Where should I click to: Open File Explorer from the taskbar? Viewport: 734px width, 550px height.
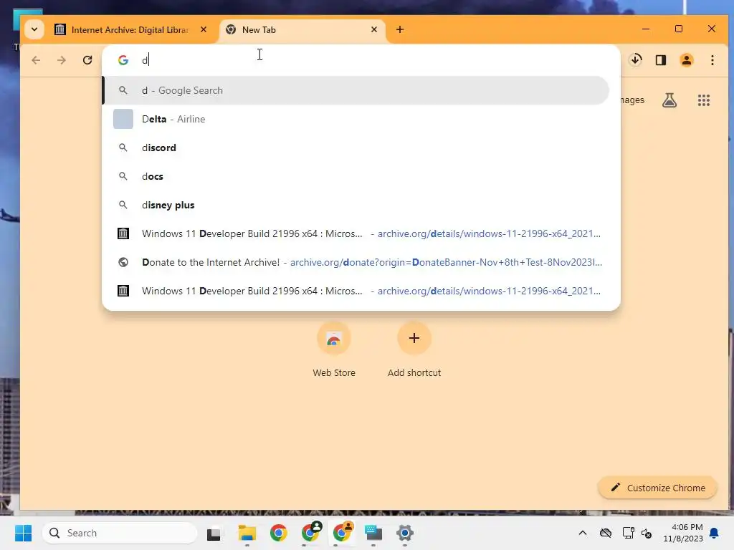click(247, 533)
